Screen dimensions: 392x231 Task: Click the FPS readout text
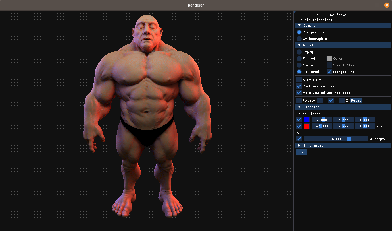click(x=322, y=15)
